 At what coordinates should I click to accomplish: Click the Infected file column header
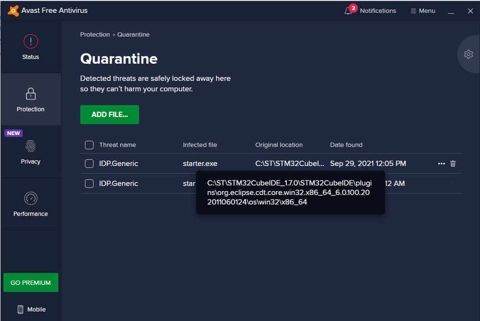(x=200, y=145)
